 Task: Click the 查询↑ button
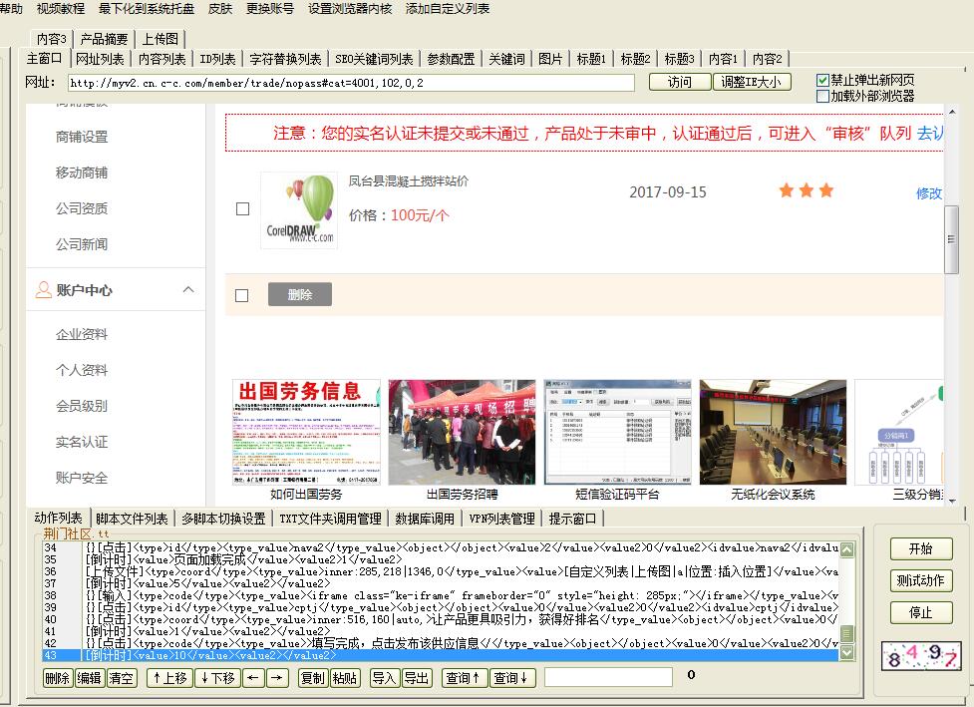[464, 678]
